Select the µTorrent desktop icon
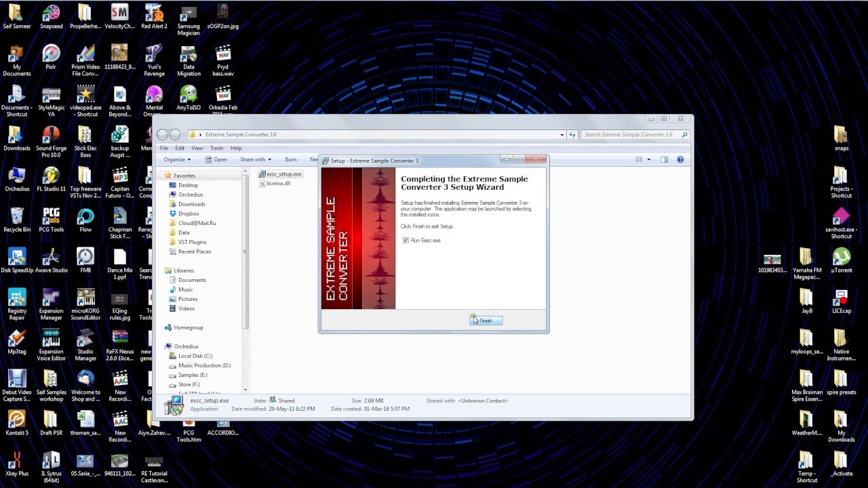Image resolution: width=868 pixels, height=488 pixels. pos(842,261)
